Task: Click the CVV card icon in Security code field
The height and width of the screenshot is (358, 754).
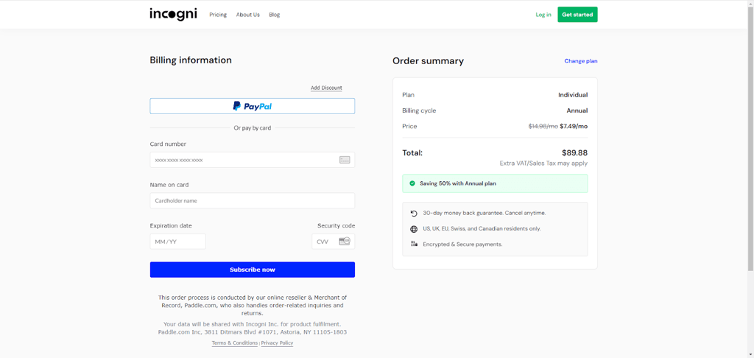Action: pyautogui.click(x=345, y=241)
